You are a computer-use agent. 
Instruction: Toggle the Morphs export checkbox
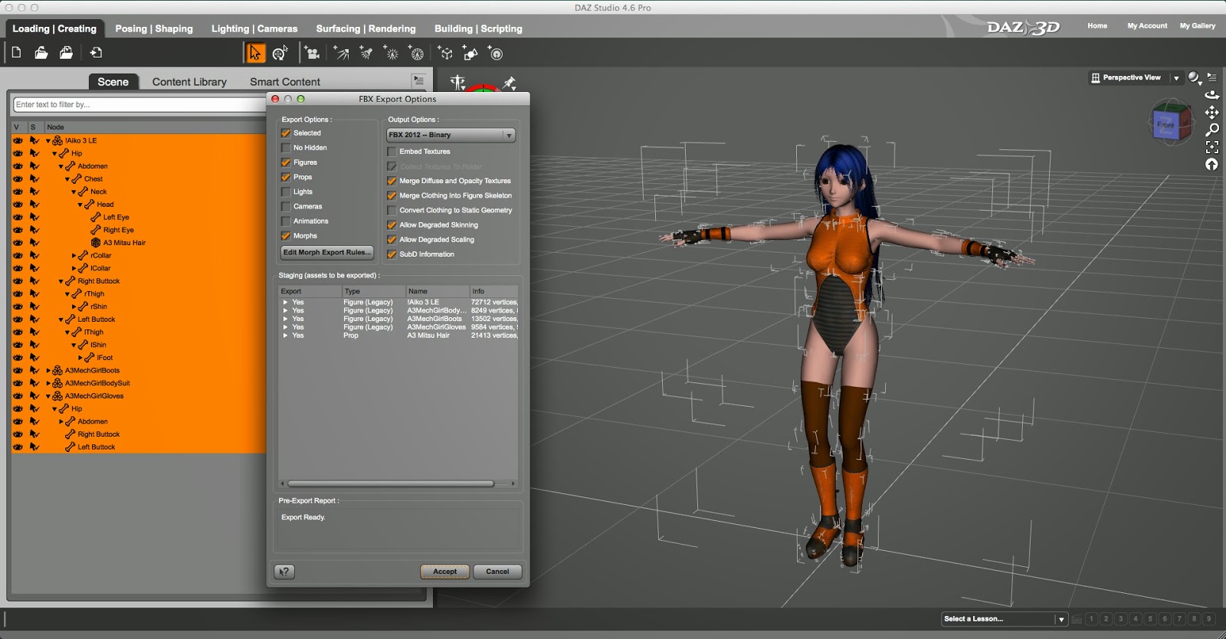click(x=286, y=236)
